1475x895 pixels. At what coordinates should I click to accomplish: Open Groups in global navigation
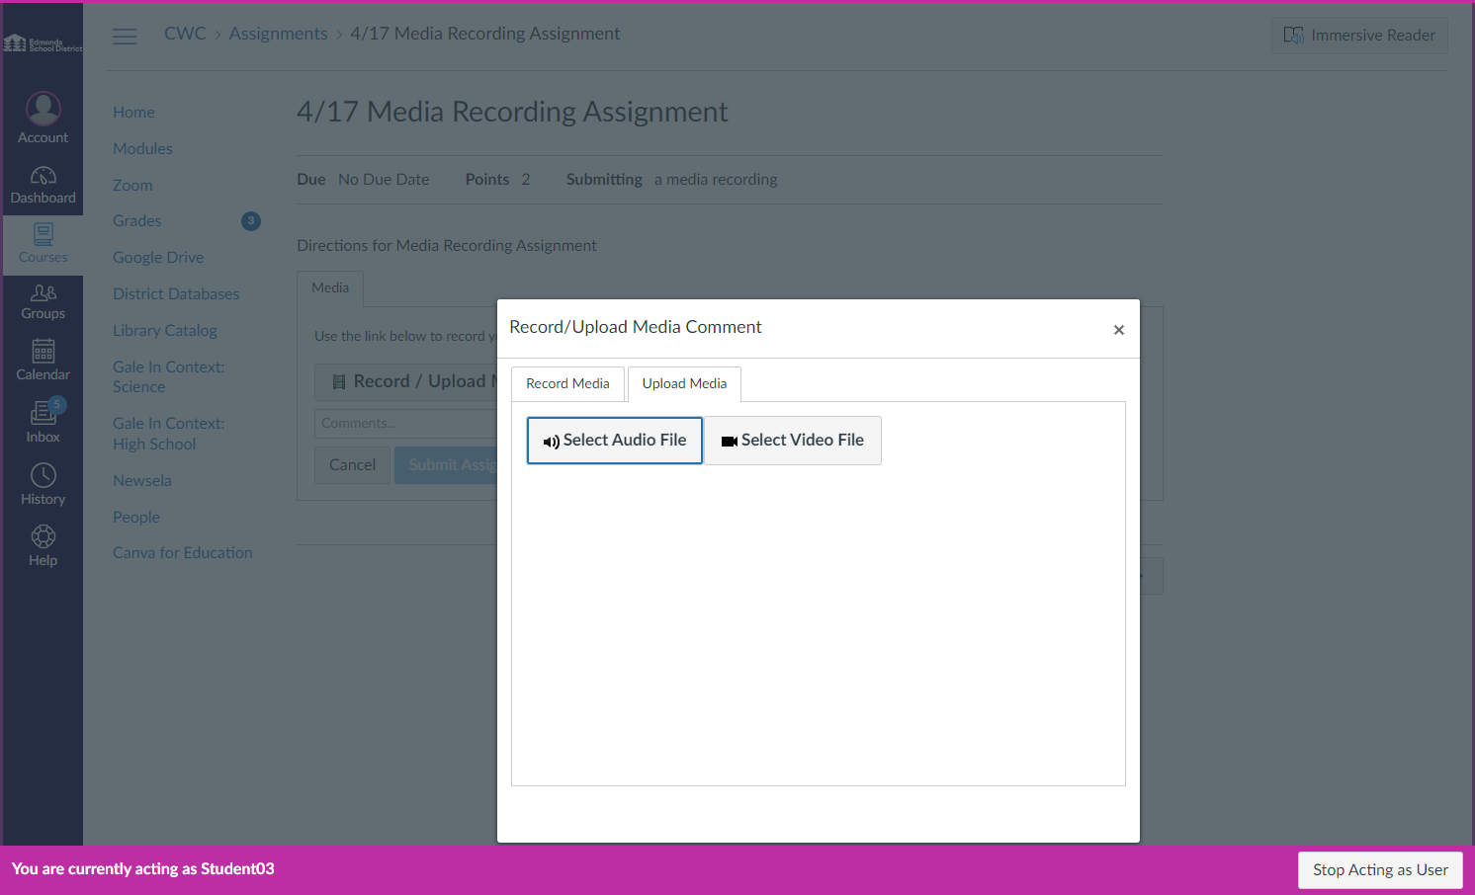click(43, 302)
